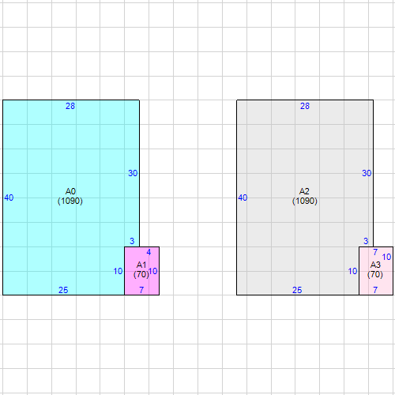Click the "10" on A1's right side

153,271
